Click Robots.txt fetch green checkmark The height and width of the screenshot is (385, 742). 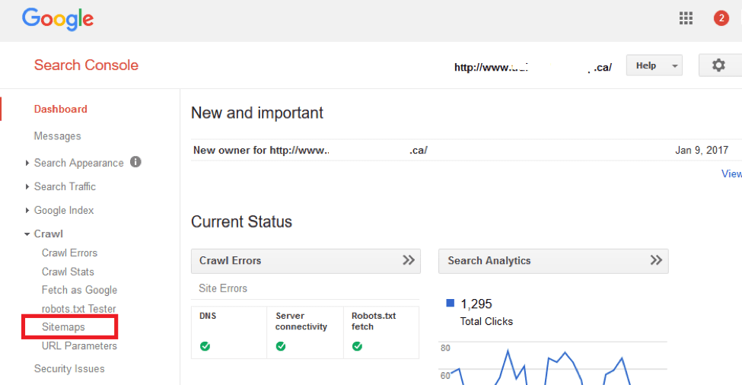357,346
